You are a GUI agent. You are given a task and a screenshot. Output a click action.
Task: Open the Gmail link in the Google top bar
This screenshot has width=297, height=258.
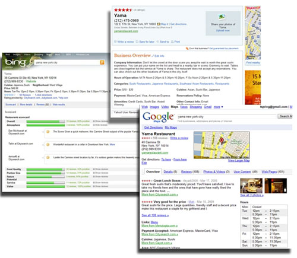tap(207, 107)
